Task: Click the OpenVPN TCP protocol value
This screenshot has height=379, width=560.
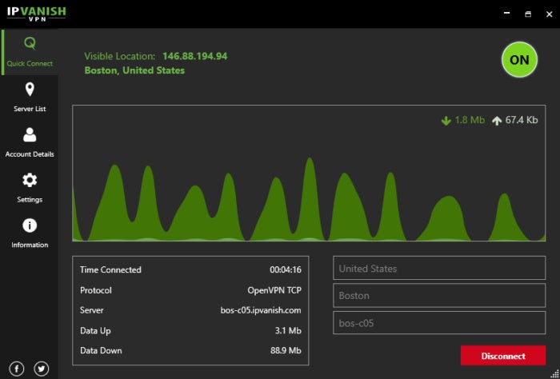Action: [274, 290]
